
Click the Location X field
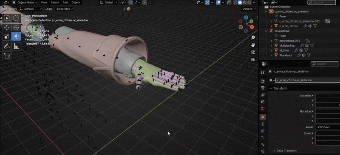pos(328,96)
